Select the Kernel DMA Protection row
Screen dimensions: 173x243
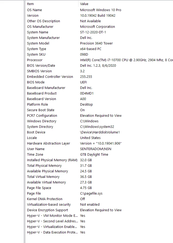pos(45,199)
